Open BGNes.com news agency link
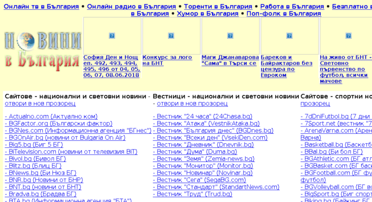Image resolution: width=372 pixels, height=202 pixels. [78, 130]
